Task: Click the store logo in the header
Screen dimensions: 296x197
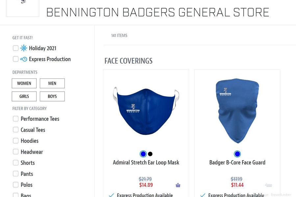Action: pos(23,8)
